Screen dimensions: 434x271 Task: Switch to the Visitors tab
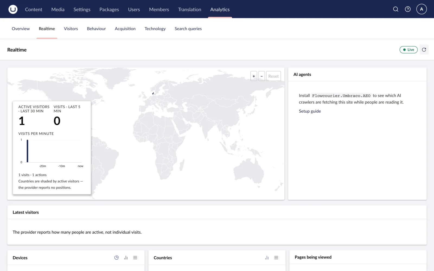click(71, 29)
